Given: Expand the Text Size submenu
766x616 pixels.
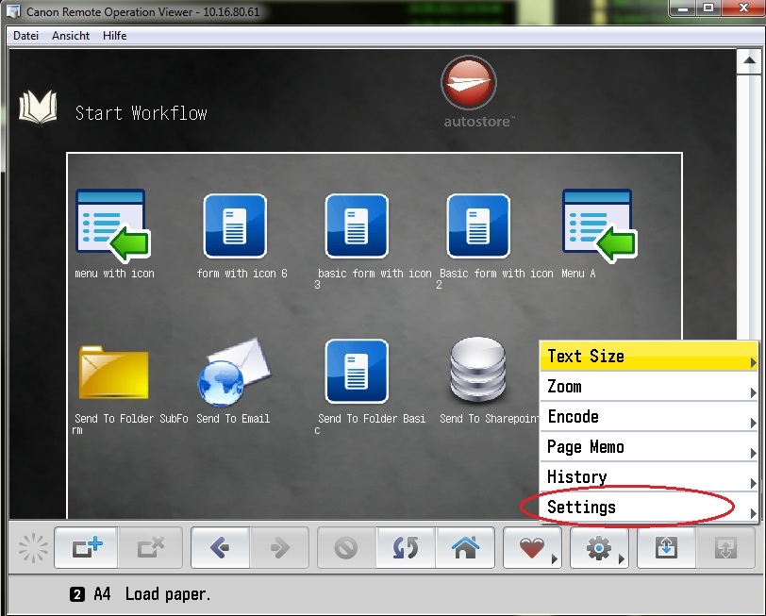Looking at the screenshot, I should (x=649, y=356).
